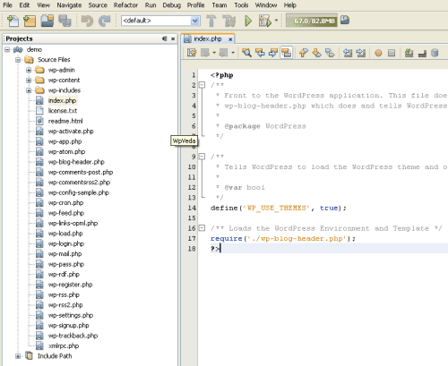448x366 pixels.
Task: Expand the Include Path node
Action: [x=18, y=356]
